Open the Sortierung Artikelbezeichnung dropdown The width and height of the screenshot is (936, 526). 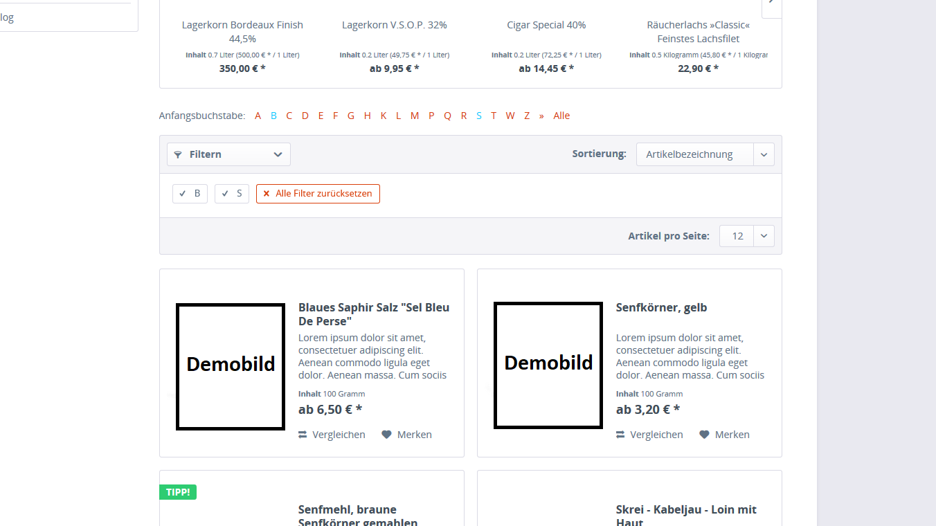(x=705, y=154)
